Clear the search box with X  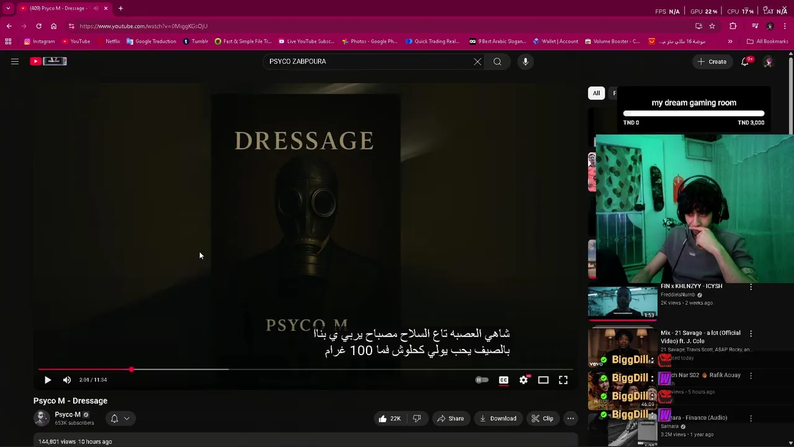(x=478, y=61)
